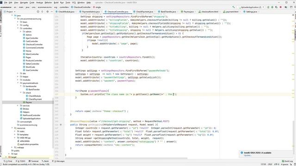296x166 pixels.
Task: Open run configuration UploaderApplication dropdown
Action: [252, 7]
